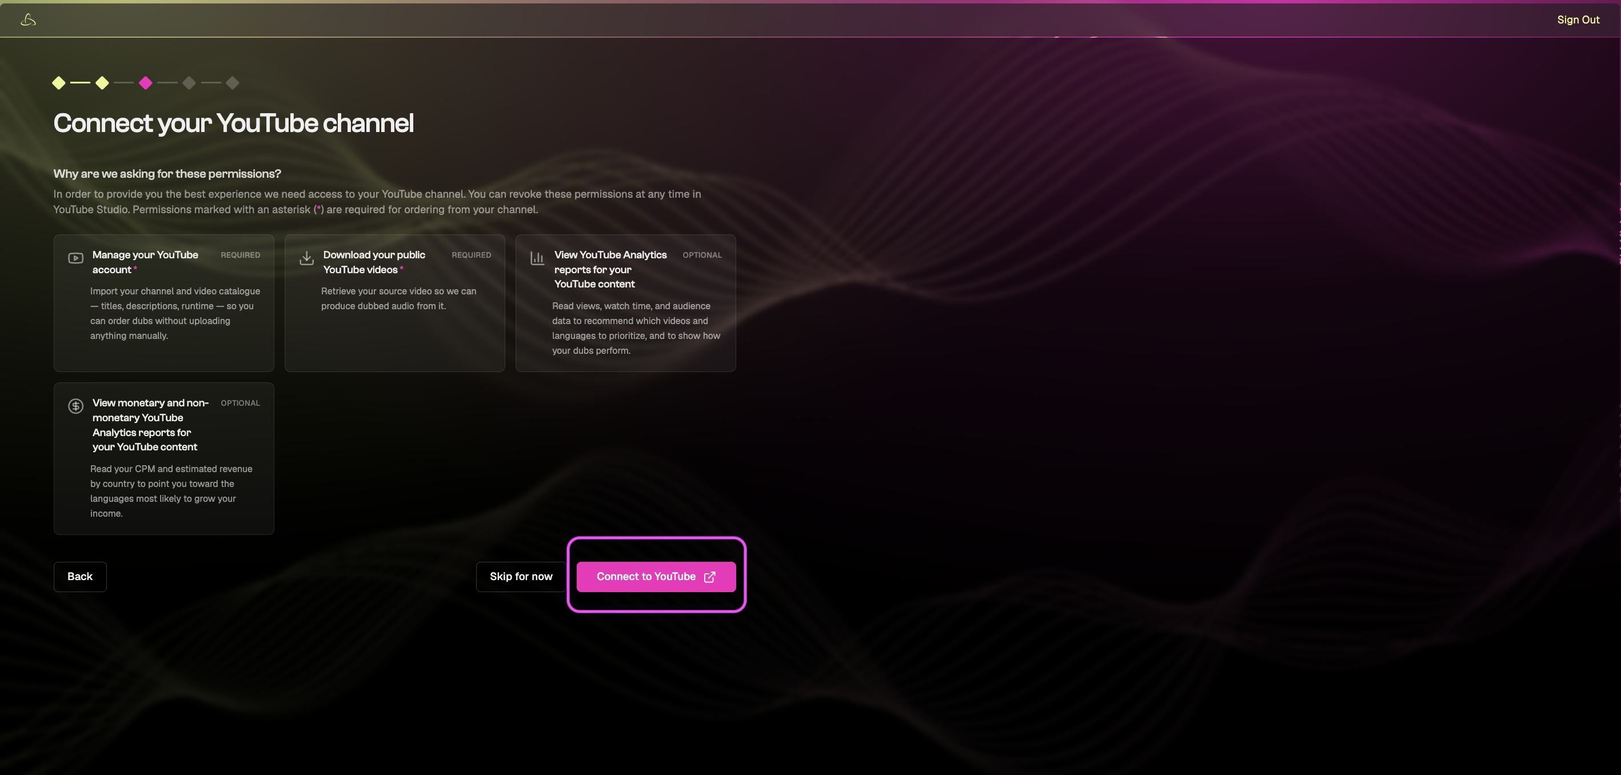Click the 'Manage your YouTube account' title

pos(145,262)
